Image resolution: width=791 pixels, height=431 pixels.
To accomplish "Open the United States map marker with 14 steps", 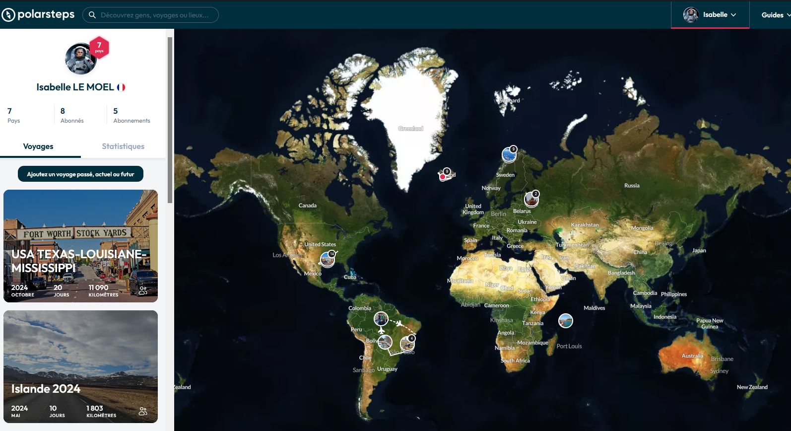I will pos(328,259).
